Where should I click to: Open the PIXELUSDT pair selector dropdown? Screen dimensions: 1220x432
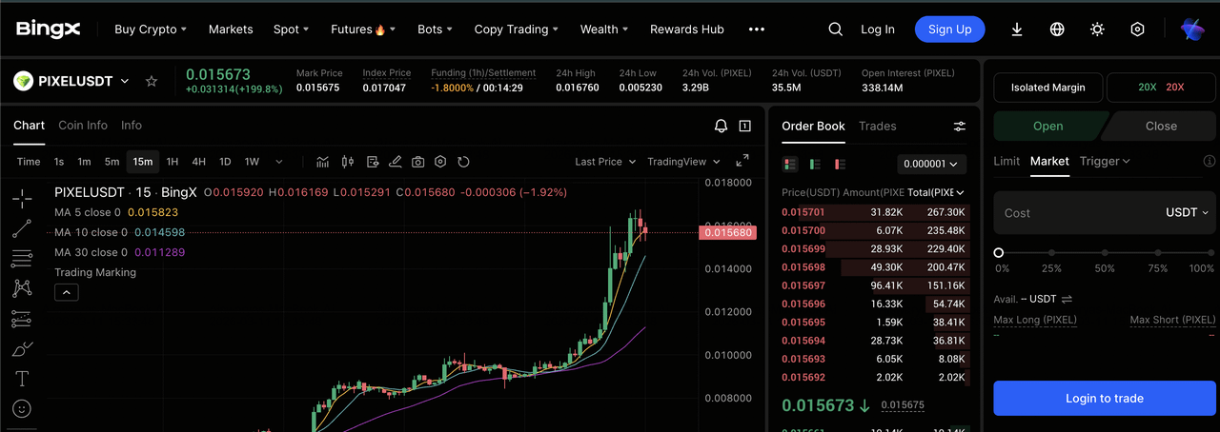click(125, 82)
